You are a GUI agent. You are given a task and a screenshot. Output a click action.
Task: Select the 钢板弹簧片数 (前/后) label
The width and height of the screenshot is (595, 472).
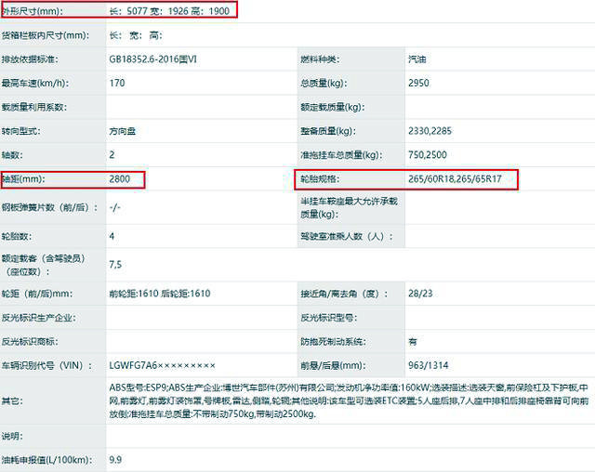49,207
